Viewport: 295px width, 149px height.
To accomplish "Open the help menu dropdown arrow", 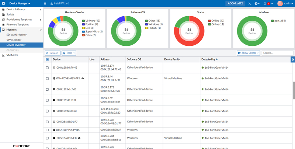I will pyautogui.click(x=259, y=4).
